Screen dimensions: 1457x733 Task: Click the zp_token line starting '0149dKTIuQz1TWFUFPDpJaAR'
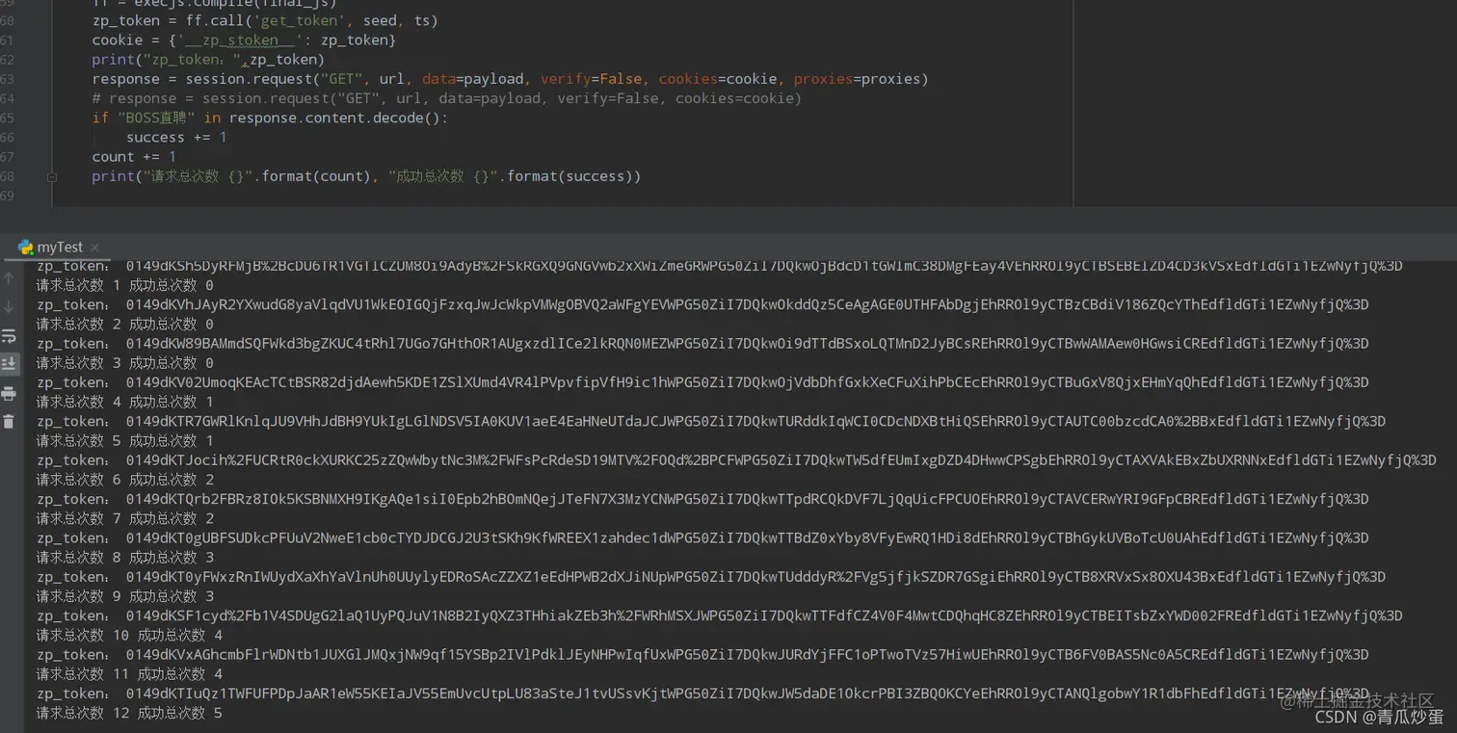(702, 693)
